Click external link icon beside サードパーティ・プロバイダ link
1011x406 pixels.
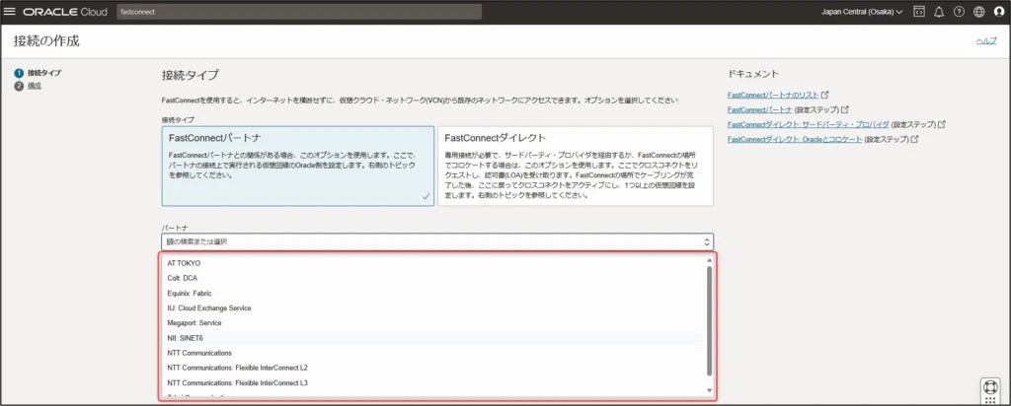pos(942,124)
